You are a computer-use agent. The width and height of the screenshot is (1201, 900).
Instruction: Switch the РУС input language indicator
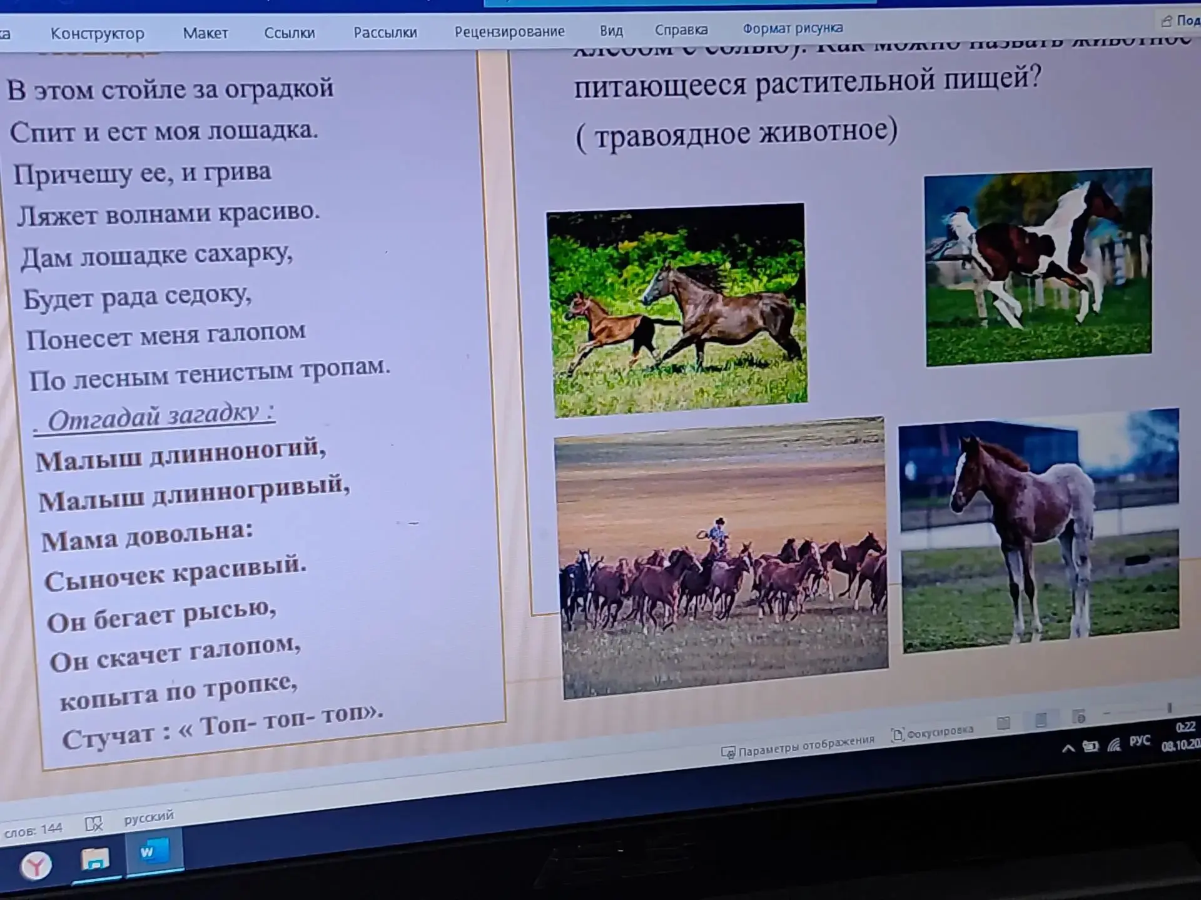[x=1140, y=741]
